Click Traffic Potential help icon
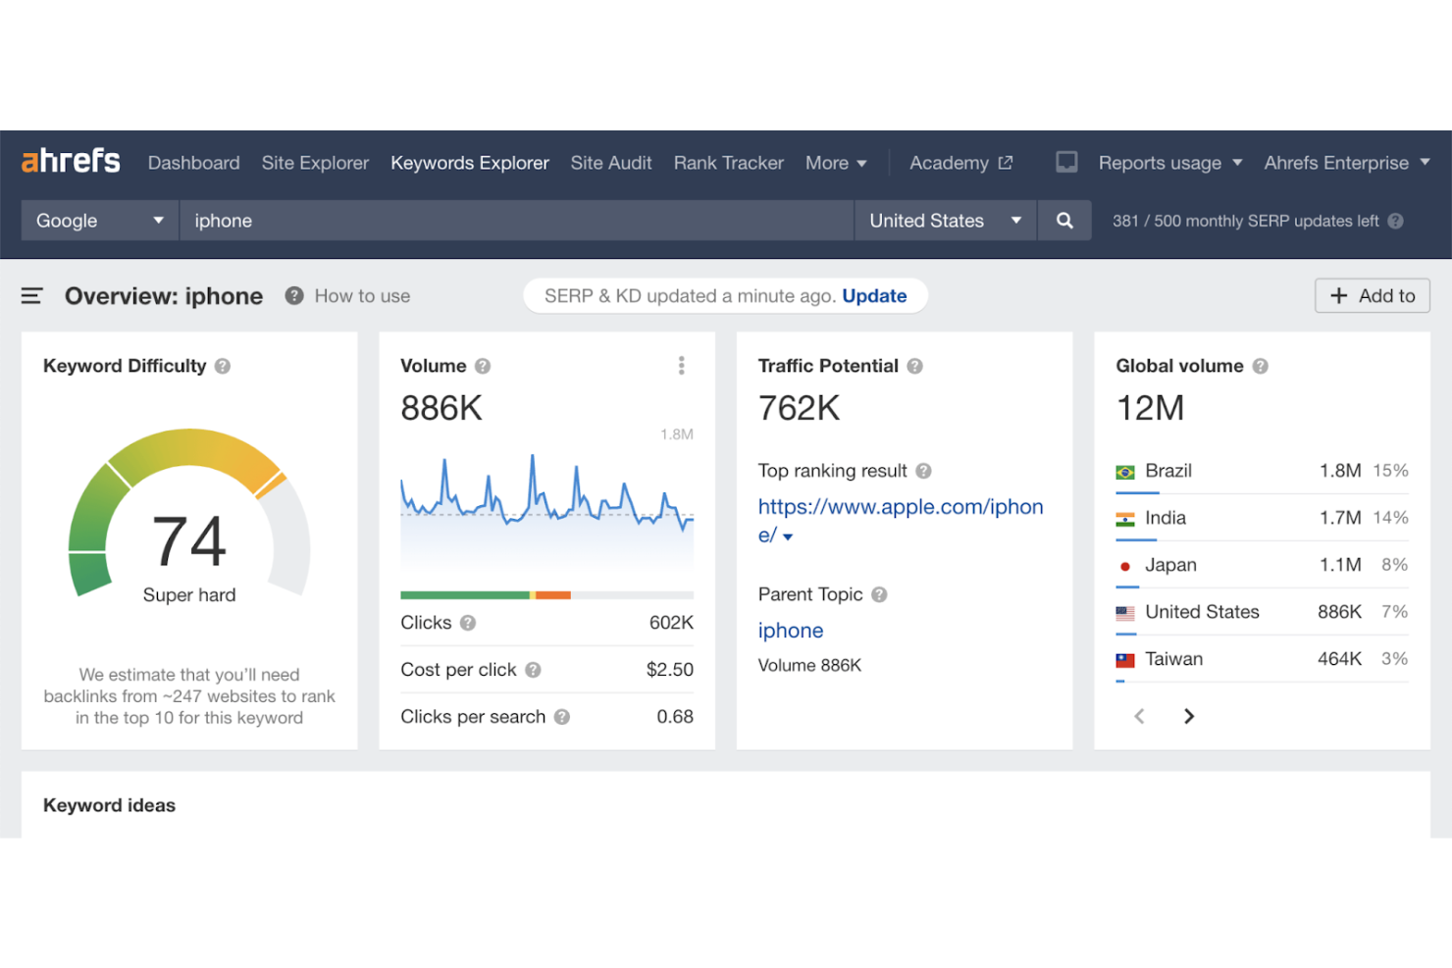1452x968 pixels. (914, 366)
